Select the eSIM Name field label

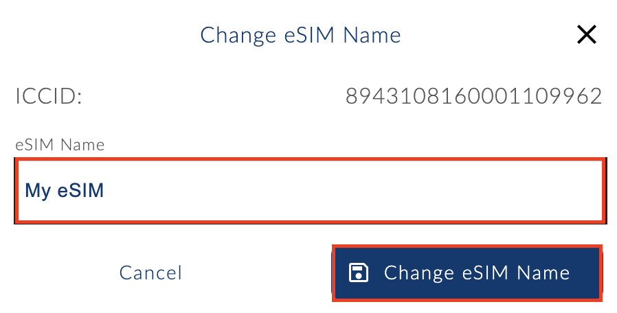60,145
